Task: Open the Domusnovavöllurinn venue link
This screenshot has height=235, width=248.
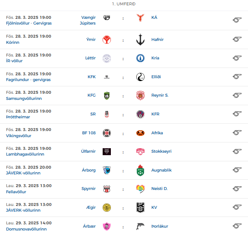Action: point(26,229)
